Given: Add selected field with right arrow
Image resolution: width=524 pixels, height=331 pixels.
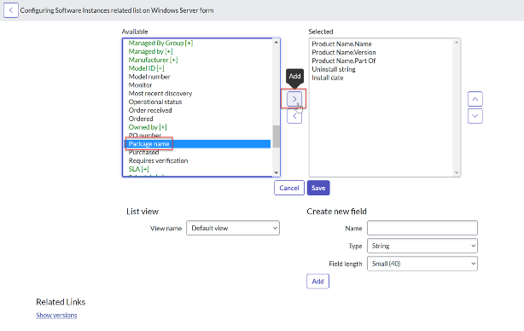Looking at the screenshot, I should coord(294,99).
